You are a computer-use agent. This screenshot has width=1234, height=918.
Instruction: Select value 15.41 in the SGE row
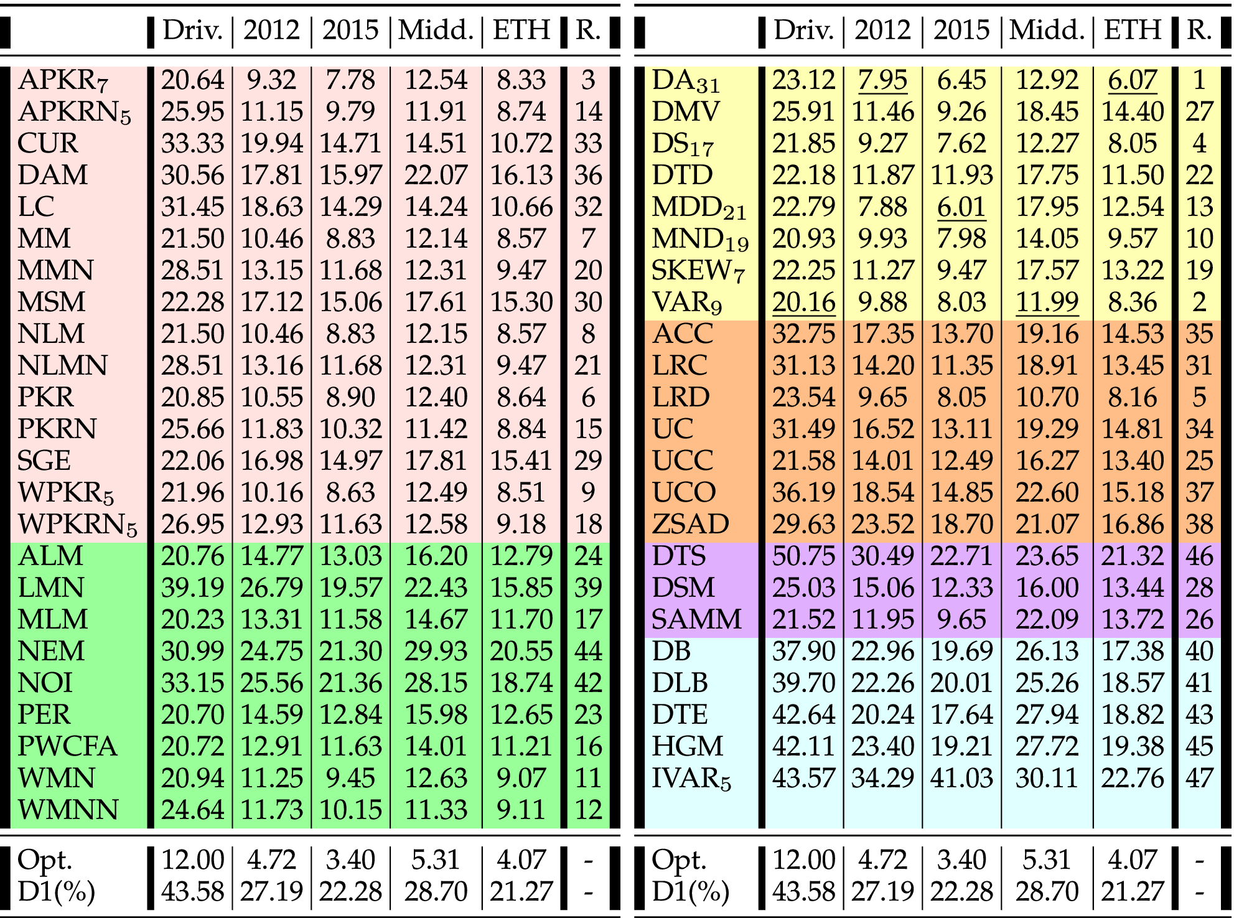(521, 461)
